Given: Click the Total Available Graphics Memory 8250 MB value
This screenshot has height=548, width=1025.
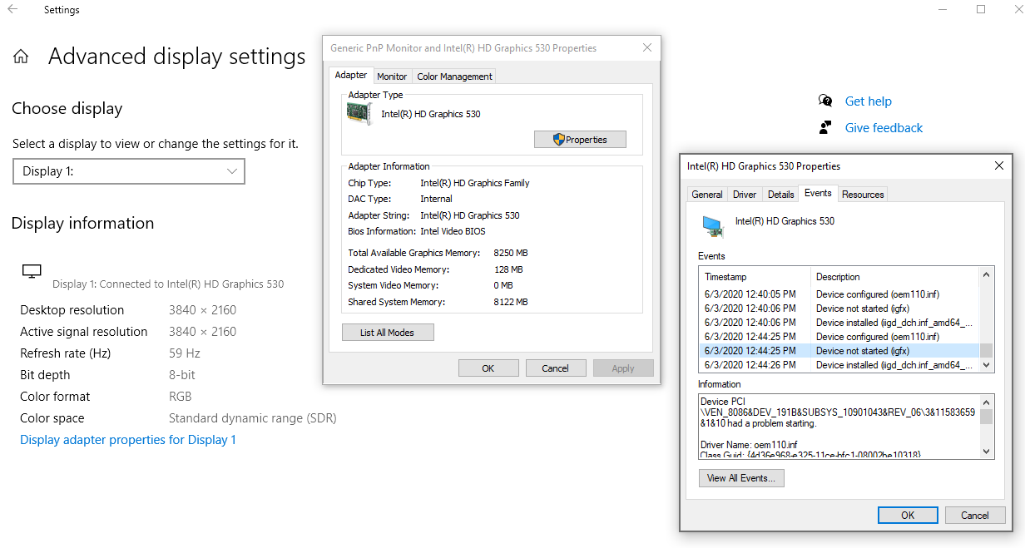Looking at the screenshot, I should [x=511, y=253].
